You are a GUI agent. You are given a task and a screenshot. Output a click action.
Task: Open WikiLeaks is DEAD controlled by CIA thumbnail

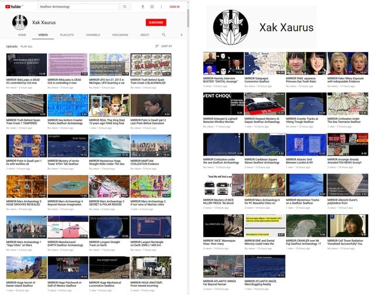point(26,65)
